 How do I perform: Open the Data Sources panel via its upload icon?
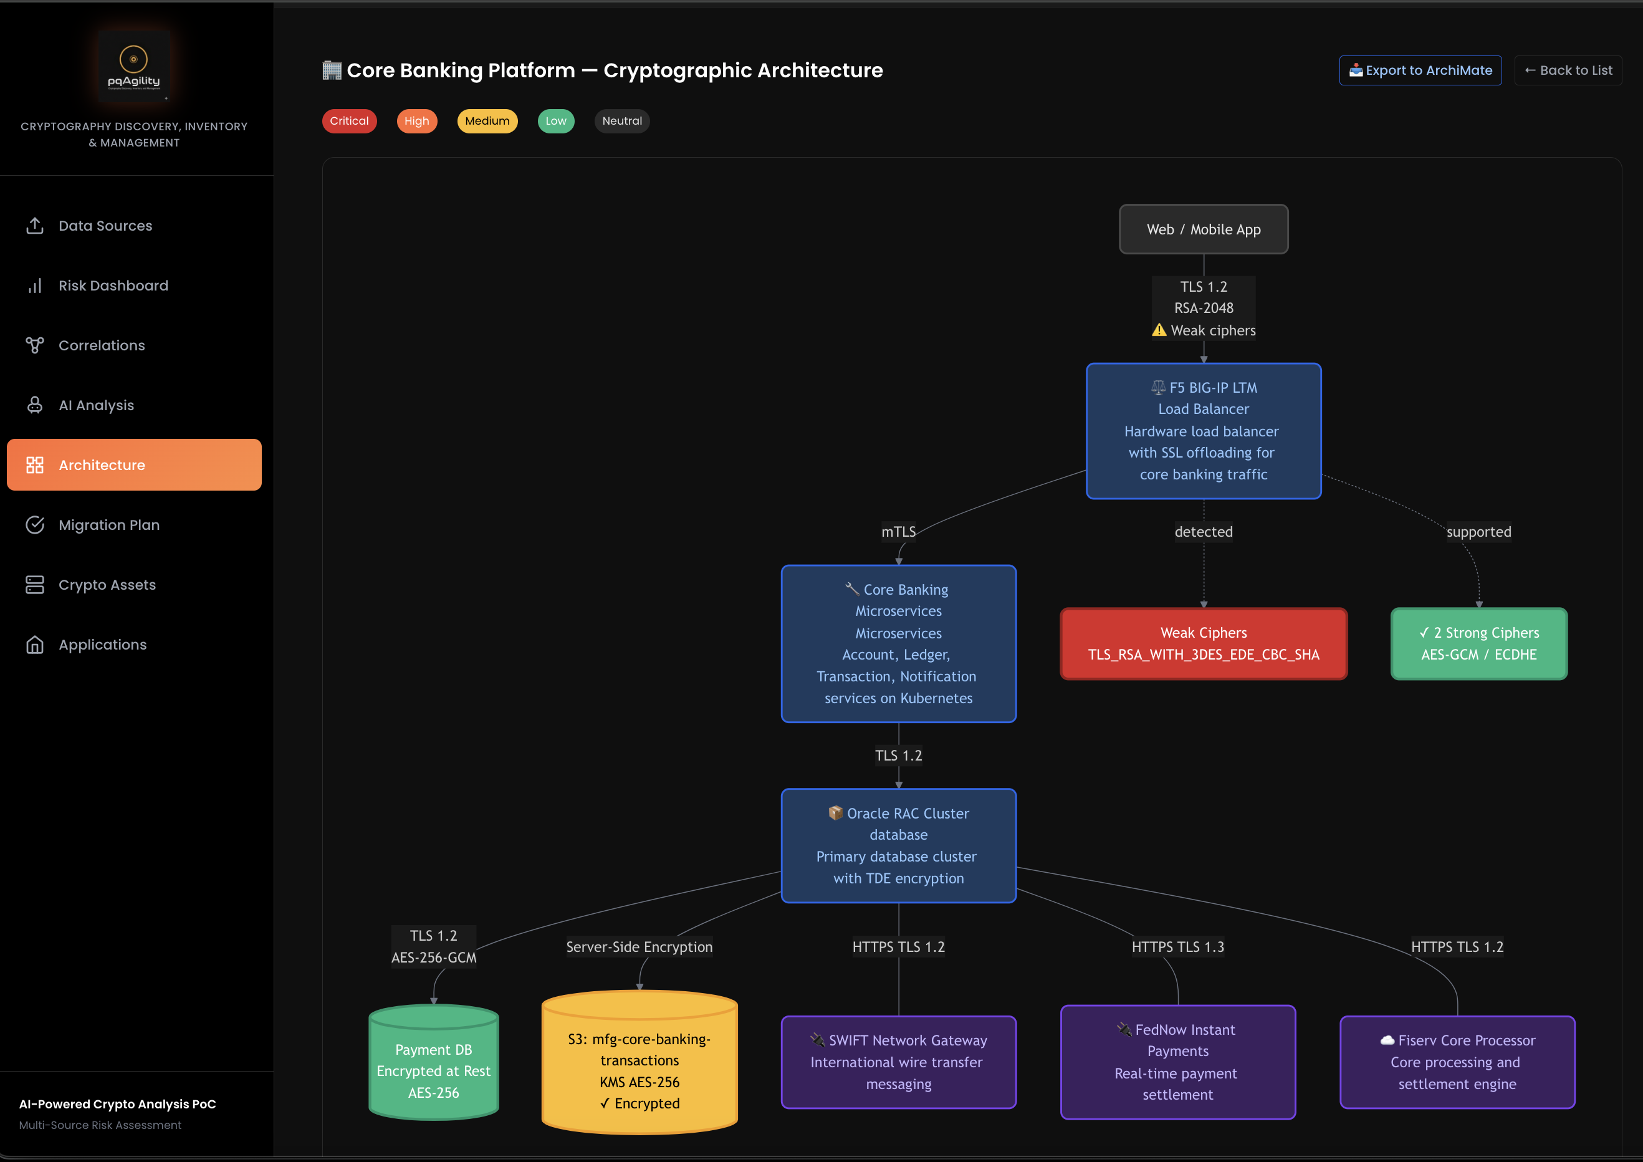(36, 226)
